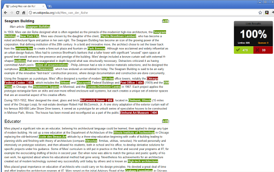Click the red broken links count 30
The image size is (274, 172).
pyautogui.click(x=263, y=50)
